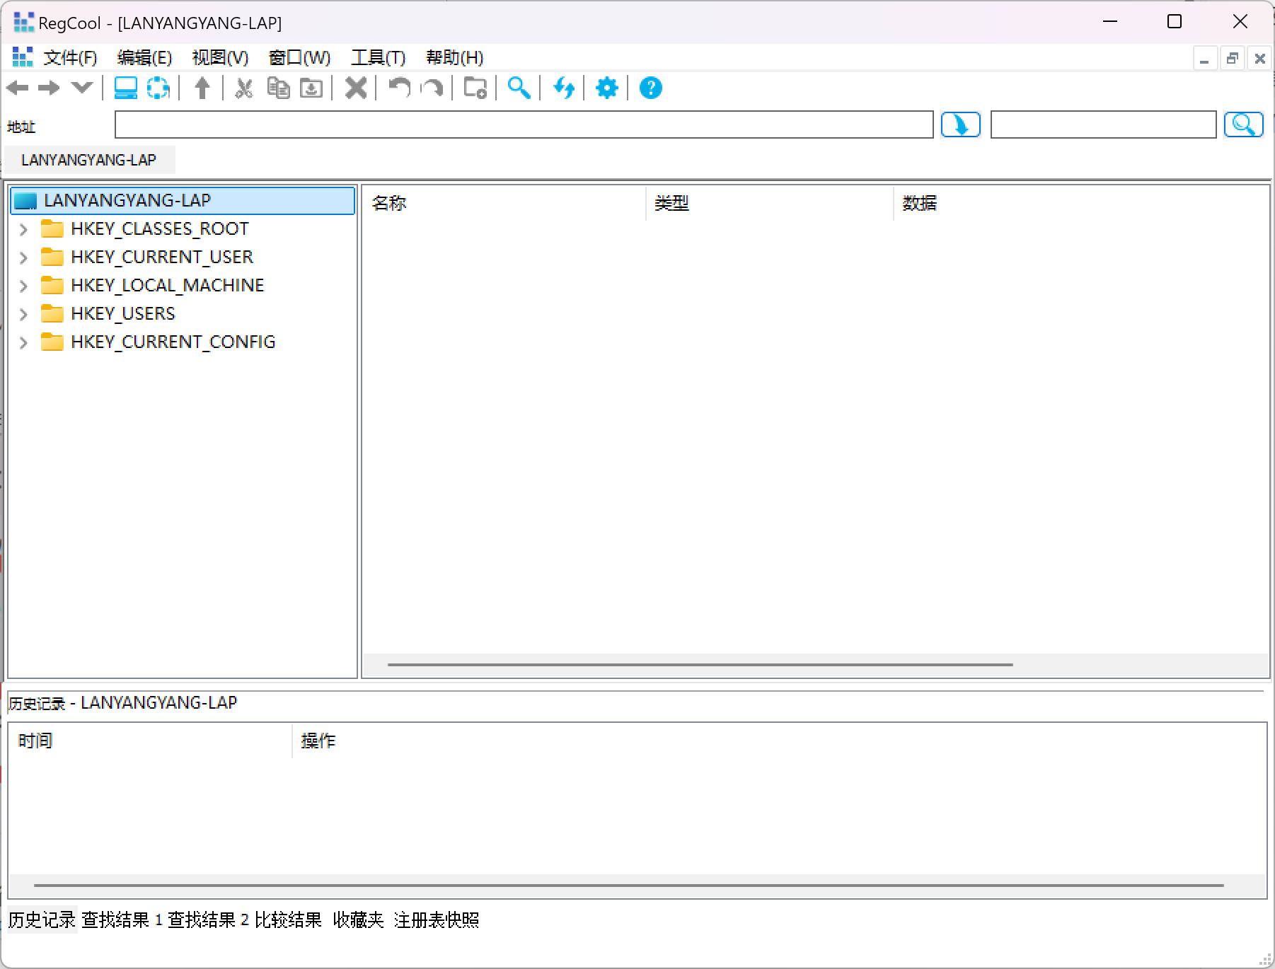
Task: Click the blue computer toolbar icon
Action: point(126,88)
